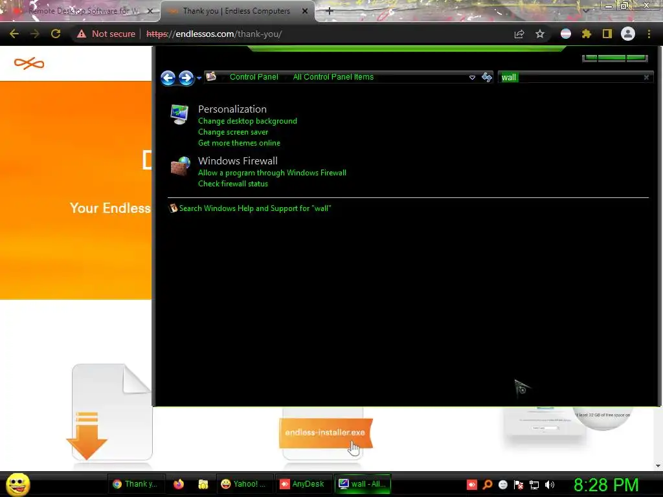Search Windows Help and Support for wall

(255, 208)
